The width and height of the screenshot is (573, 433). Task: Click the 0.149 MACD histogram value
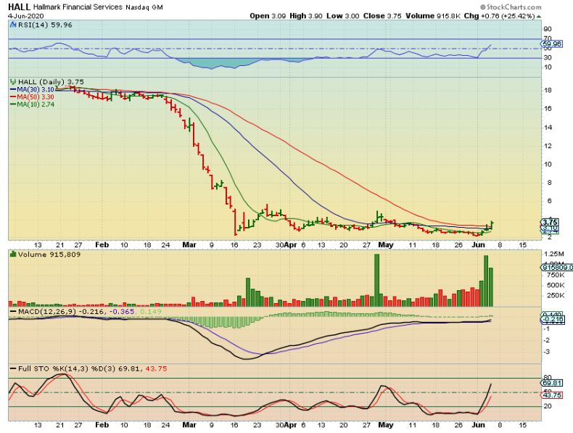coord(150,312)
